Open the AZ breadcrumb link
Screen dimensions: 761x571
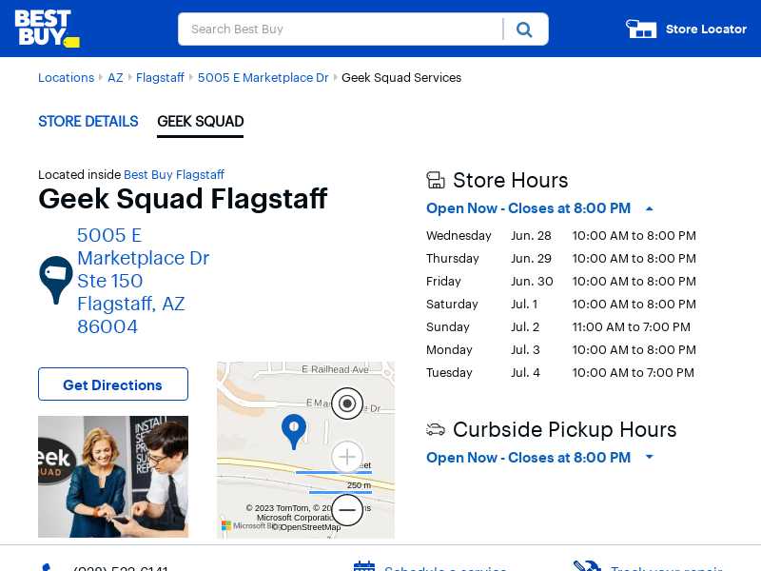(115, 78)
